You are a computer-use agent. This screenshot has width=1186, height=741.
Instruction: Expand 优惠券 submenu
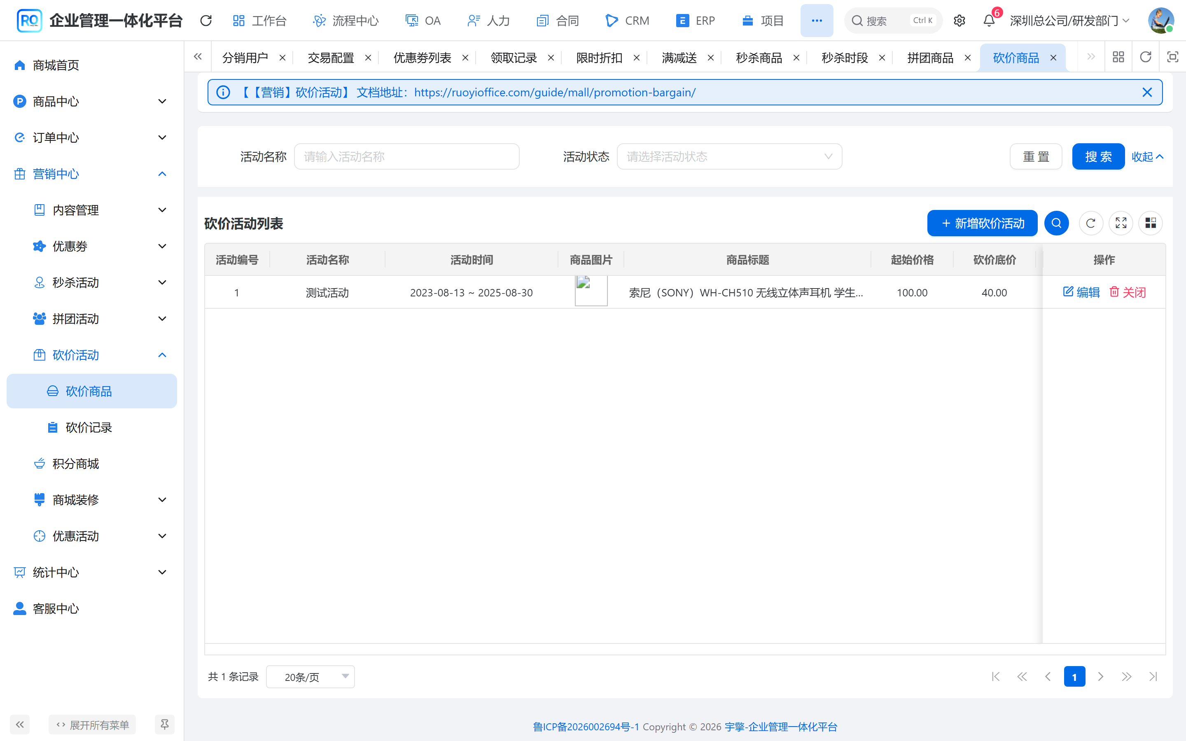(x=92, y=247)
